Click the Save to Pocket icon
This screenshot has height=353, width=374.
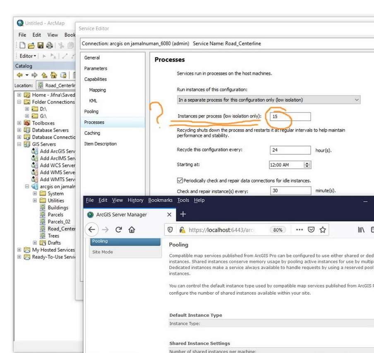(311, 230)
